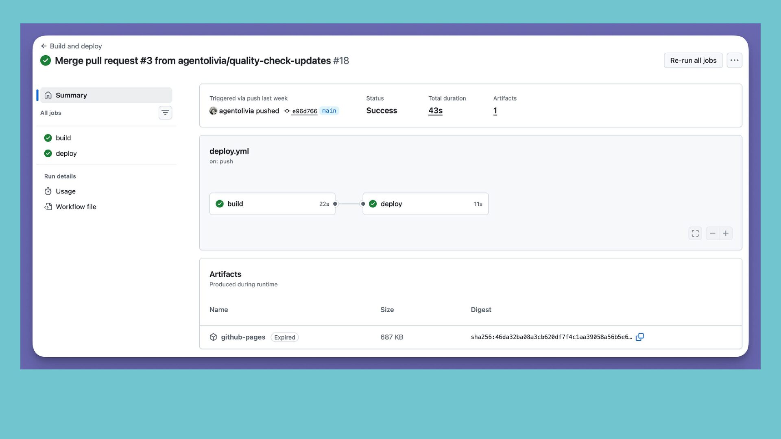Click the agentolivia avatar
The image size is (781, 439).
coord(213,111)
